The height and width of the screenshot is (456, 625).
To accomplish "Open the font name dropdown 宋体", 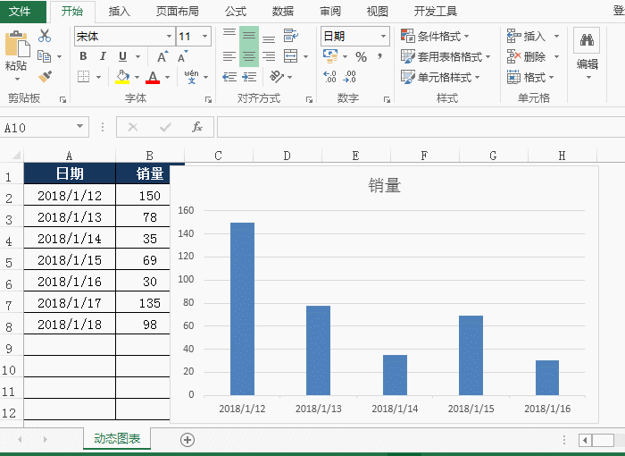I will pyautogui.click(x=169, y=37).
